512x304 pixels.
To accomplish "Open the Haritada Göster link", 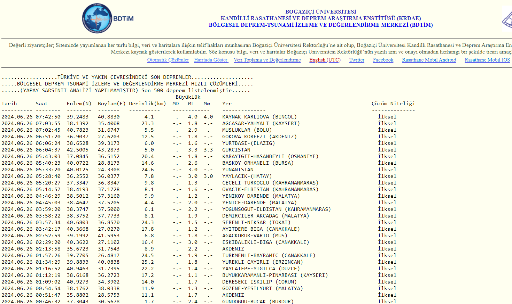I will (x=211, y=60).
